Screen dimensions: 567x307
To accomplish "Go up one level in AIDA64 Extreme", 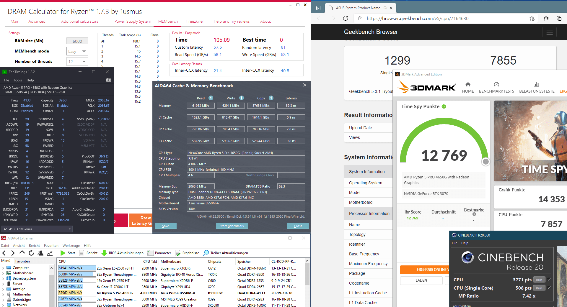I will [x=22, y=253].
